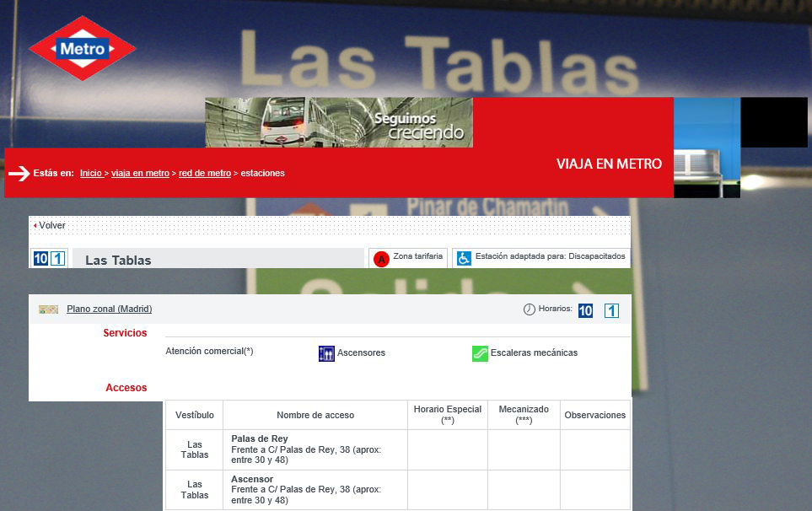Open line 10 schedule next to Horarios

click(x=585, y=310)
